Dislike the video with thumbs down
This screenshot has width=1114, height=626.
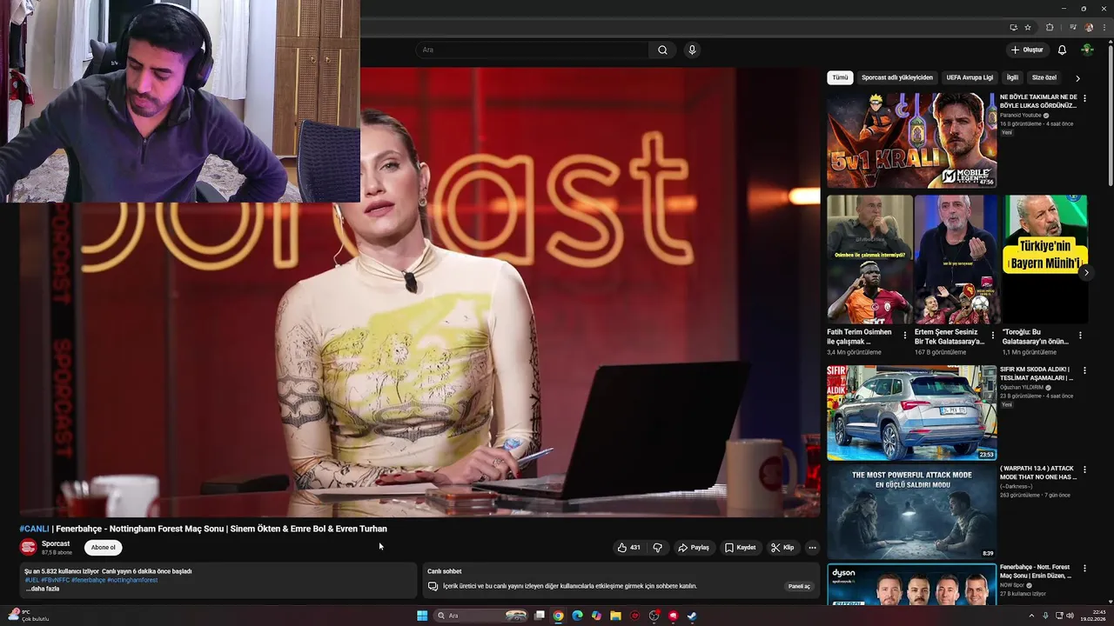658,548
